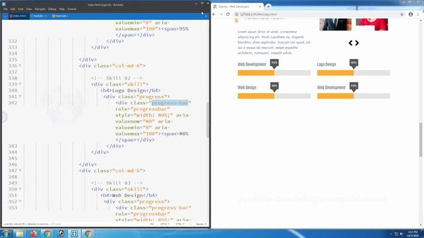Open the HTML language mode dropdown
This screenshot has height=238, width=424.
click(x=180, y=224)
